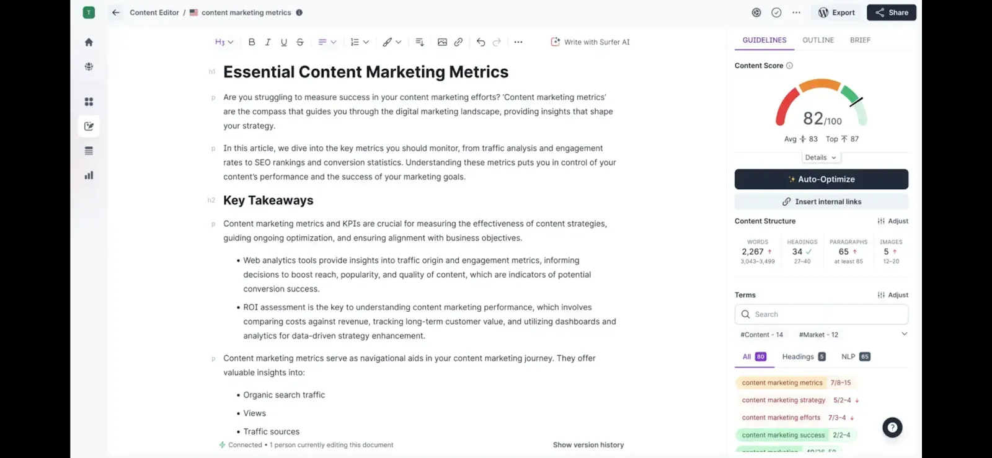Click the Essential Content Marketing Metrics heading

[x=366, y=72]
